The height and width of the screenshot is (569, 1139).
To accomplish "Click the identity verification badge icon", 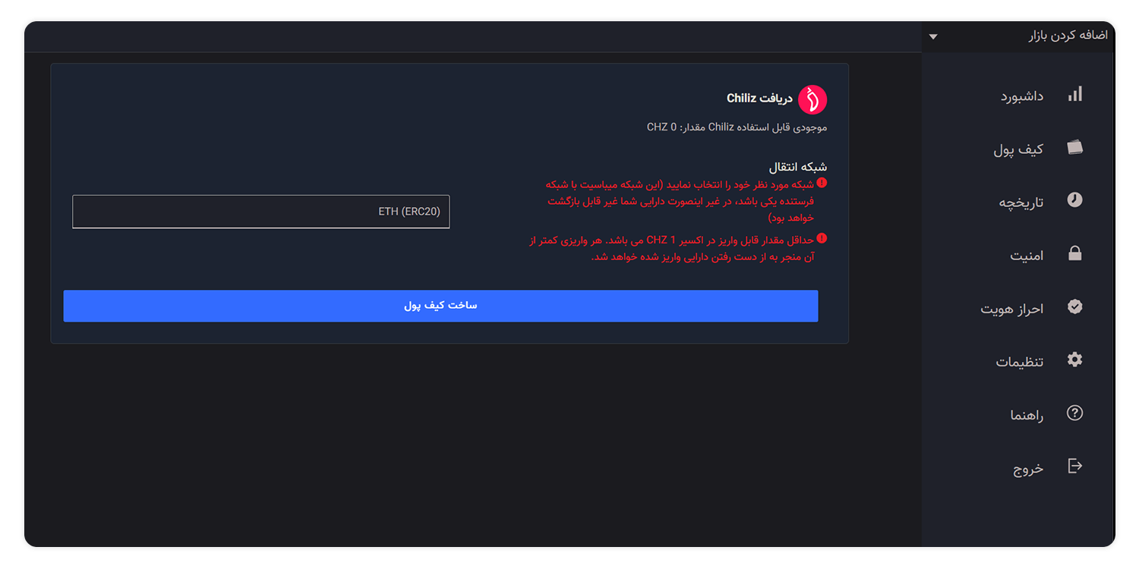I will 1074,307.
